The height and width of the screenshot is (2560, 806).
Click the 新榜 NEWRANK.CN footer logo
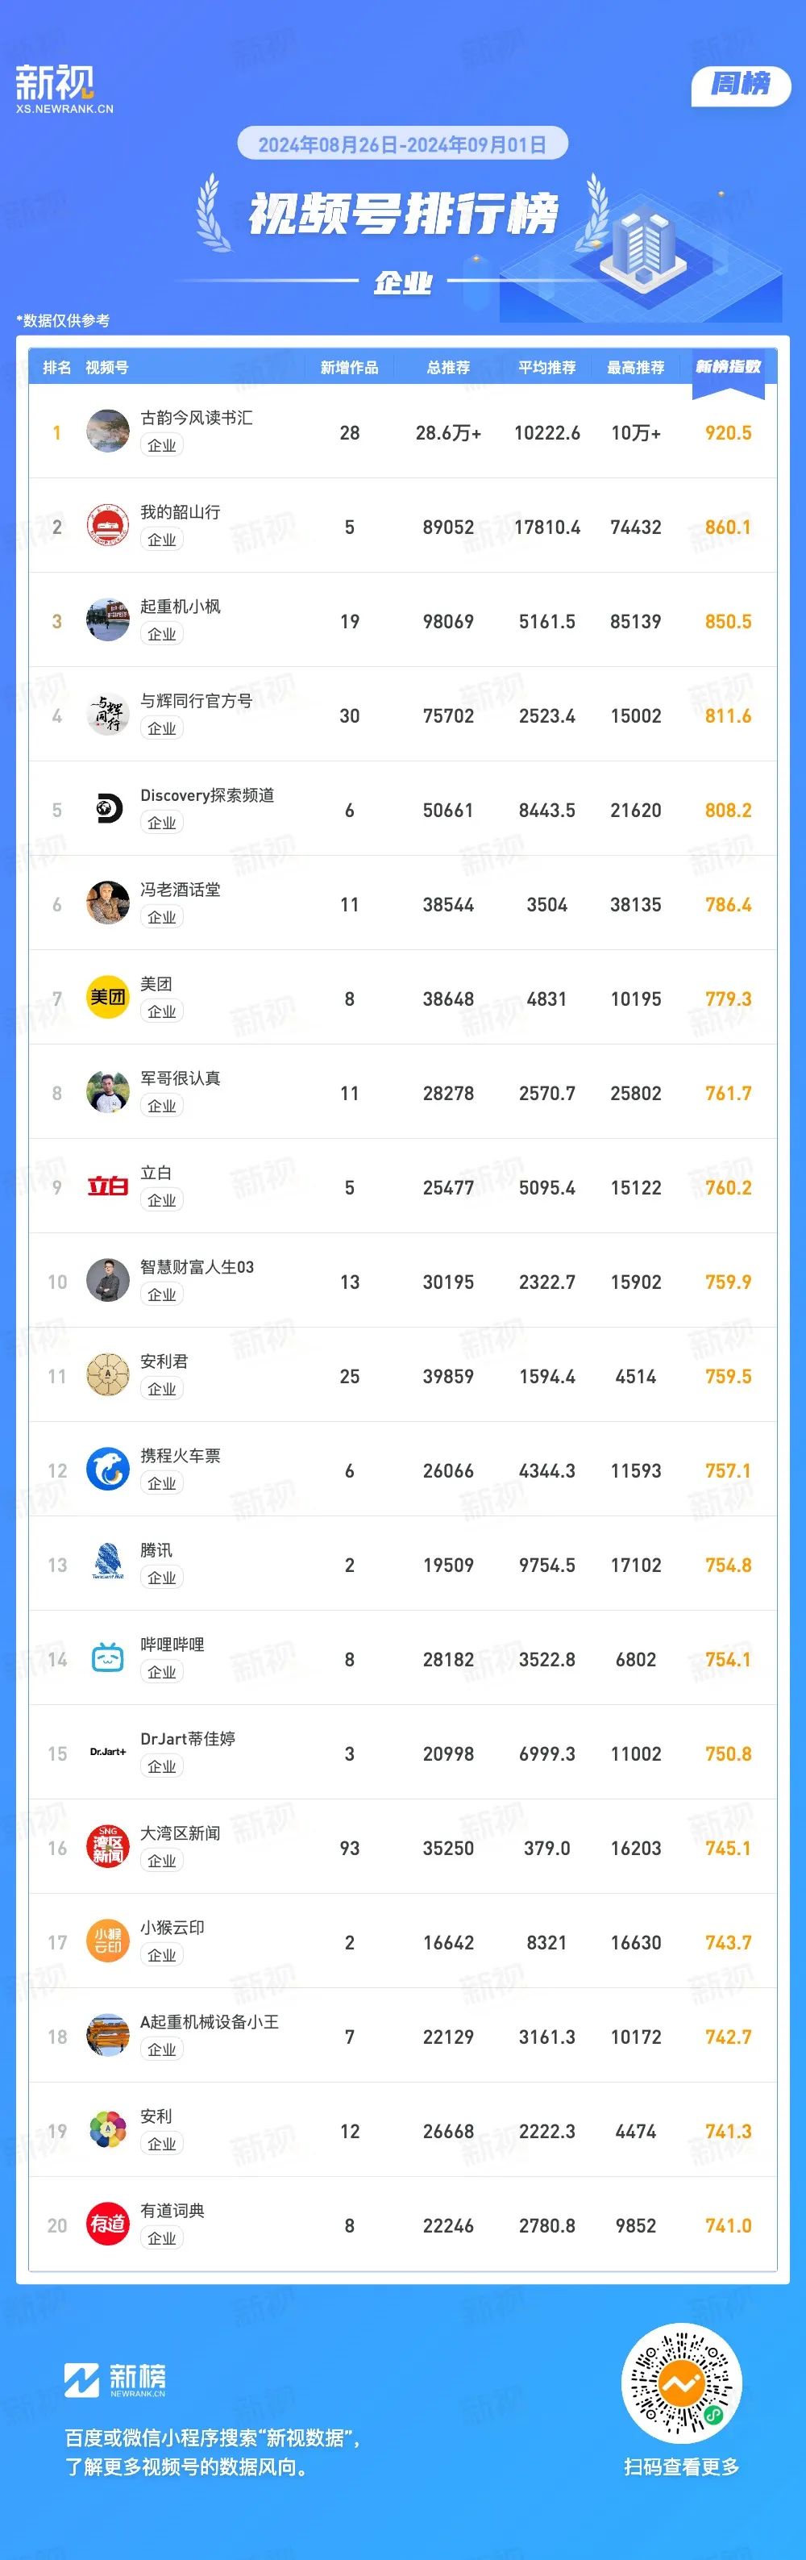coord(115,2380)
